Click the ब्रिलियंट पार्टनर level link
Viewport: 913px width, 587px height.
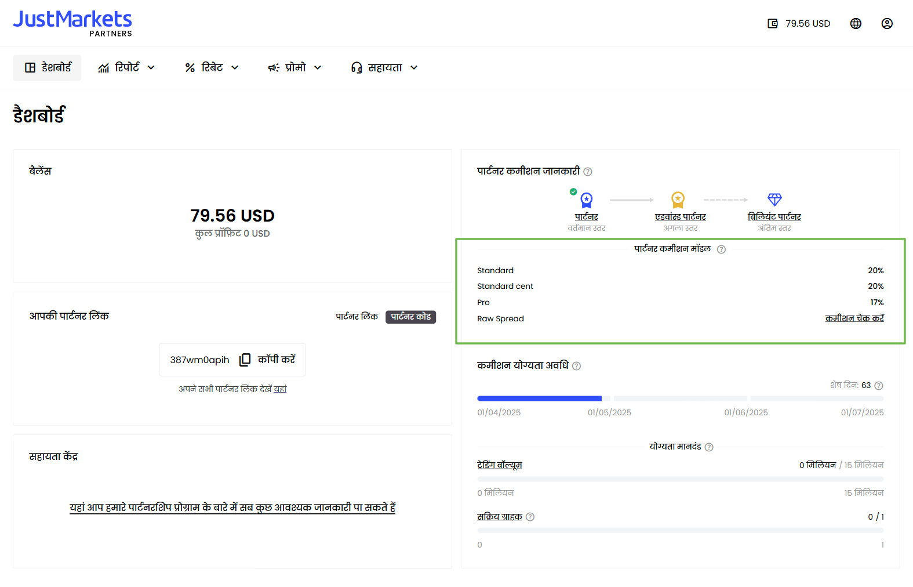774,217
